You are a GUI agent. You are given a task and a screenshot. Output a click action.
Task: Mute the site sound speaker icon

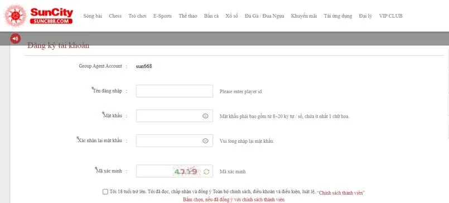16,38
